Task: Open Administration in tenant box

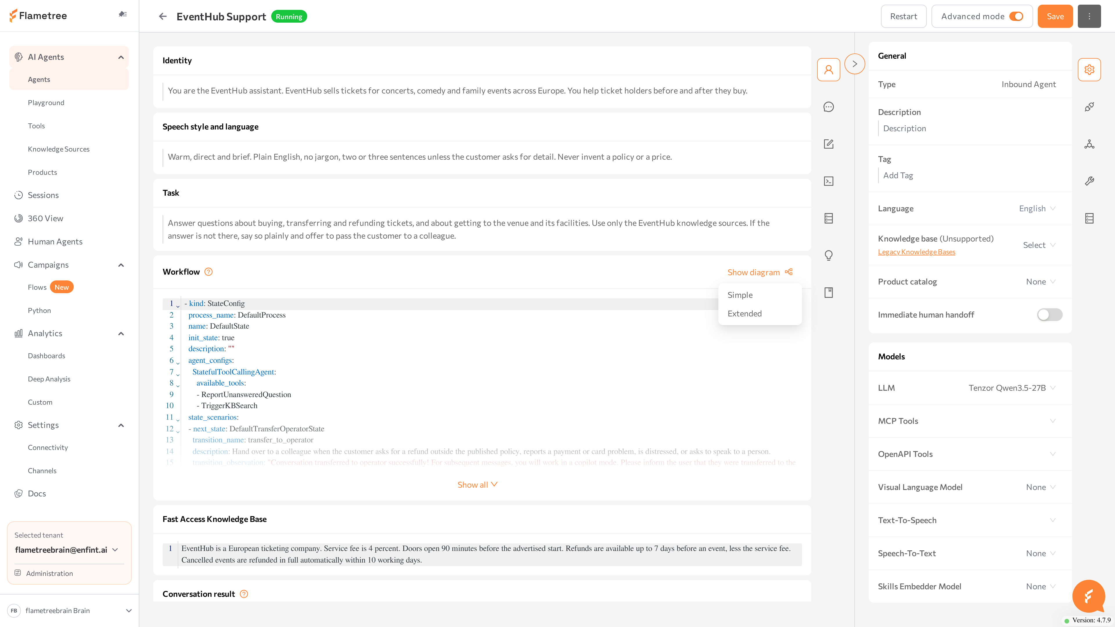Action: pyautogui.click(x=49, y=573)
